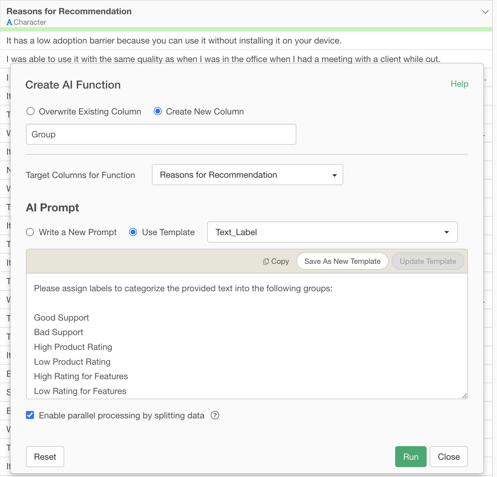Click the parallel processing help question icon
This screenshot has height=477, width=497.
click(x=215, y=415)
